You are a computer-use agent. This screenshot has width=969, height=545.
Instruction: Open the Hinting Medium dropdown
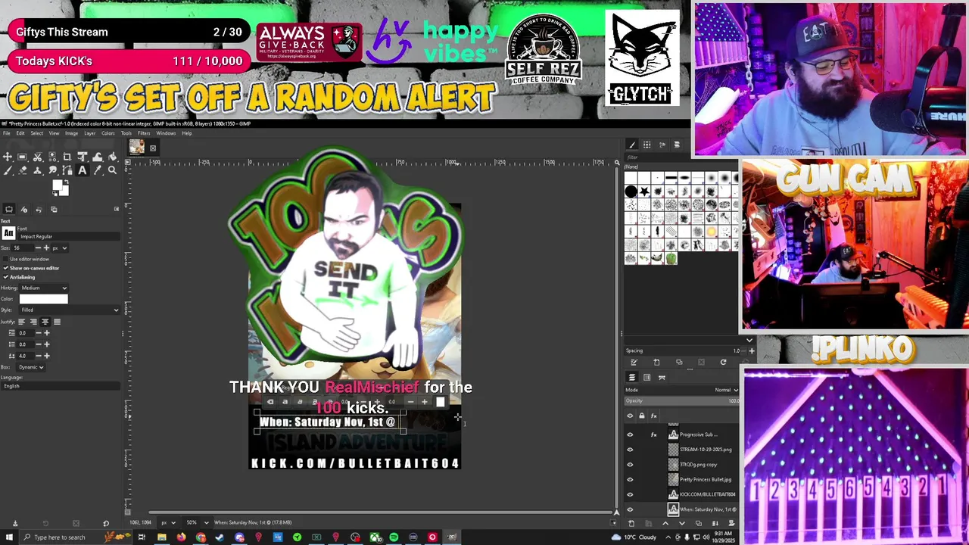[x=43, y=288]
